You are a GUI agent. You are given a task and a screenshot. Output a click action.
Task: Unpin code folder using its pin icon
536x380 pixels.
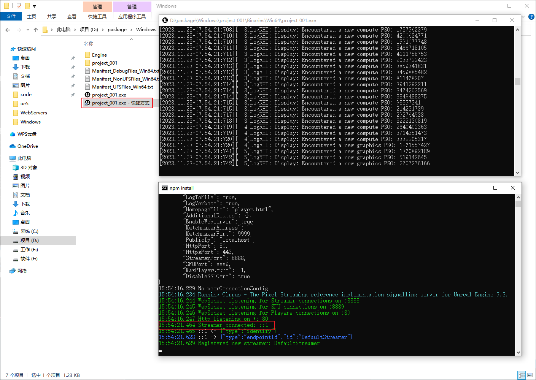pos(73,95)
